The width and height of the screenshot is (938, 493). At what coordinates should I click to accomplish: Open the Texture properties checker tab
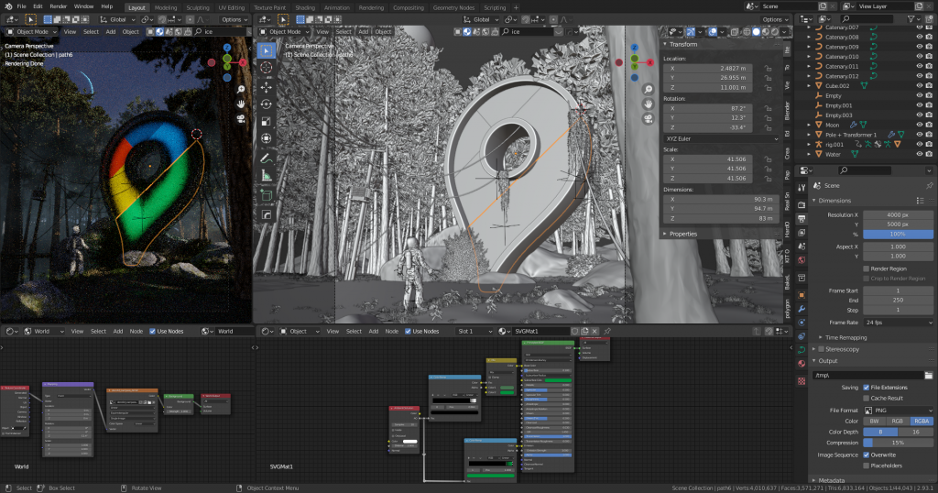click(802, 381)
